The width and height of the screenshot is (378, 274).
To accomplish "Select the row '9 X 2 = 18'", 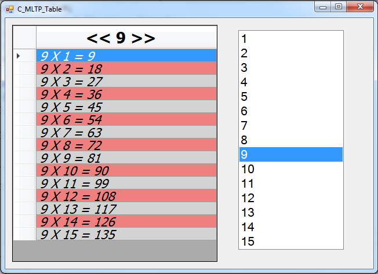I will tap(126, 68).
